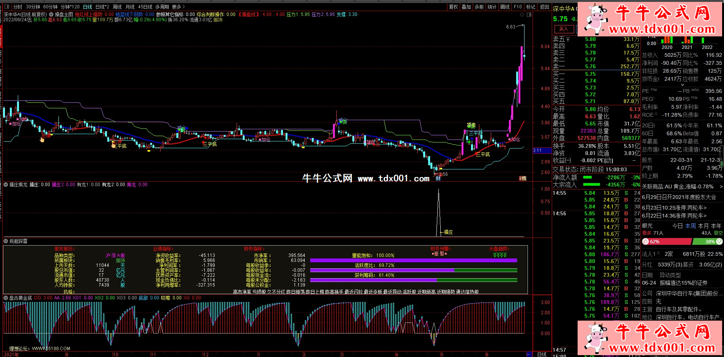Collapse the 盘古黄金底 indicator panel
Viewport: 724px width, 357px height.
pyautogui.click(x=6, y=298)
